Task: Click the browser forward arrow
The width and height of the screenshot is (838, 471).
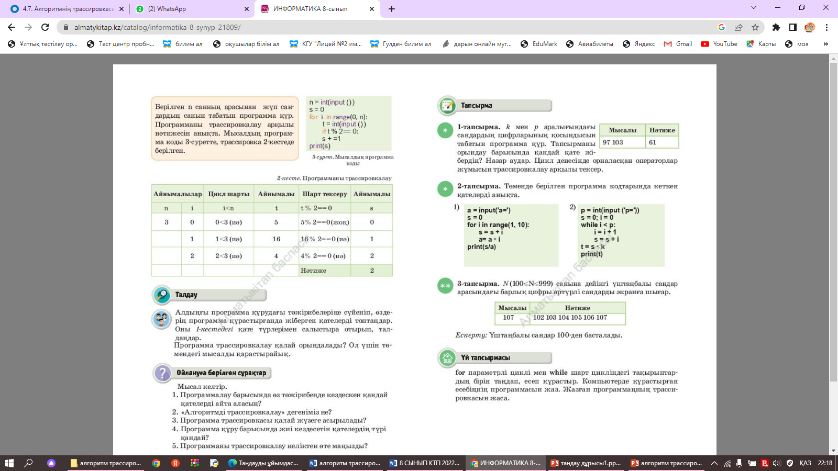Action: (x=28, y=27)
